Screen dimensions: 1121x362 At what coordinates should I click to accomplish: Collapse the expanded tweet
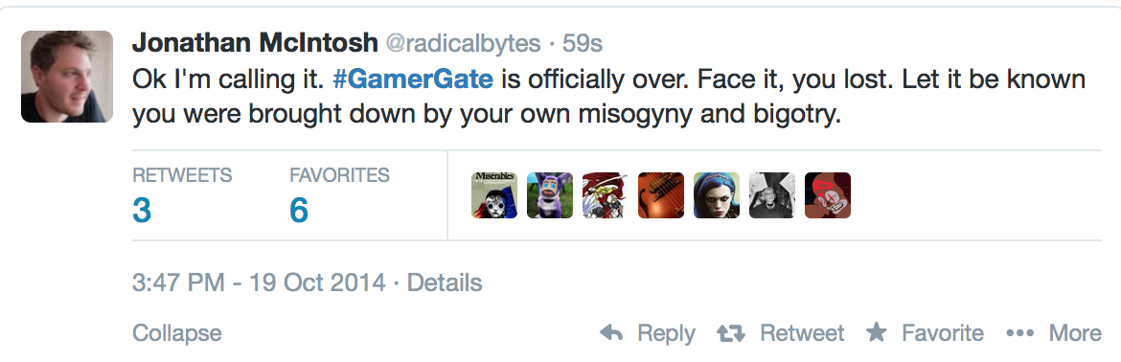point(176,332)
